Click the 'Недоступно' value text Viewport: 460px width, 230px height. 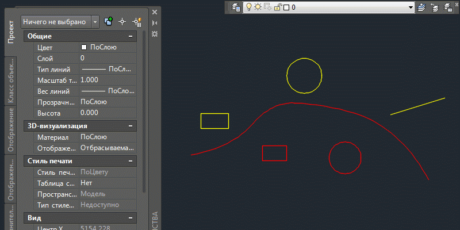pyautogui.click(x=99, y=205)
